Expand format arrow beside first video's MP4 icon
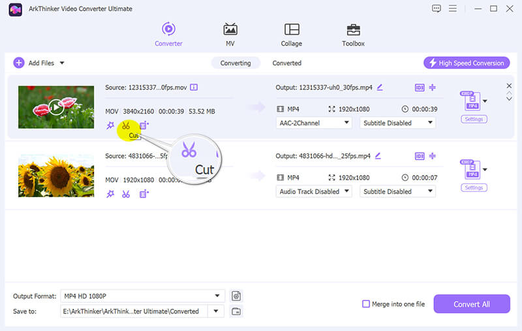The height and width of the screenshot is (331, 522). click(x=485, y=101)
